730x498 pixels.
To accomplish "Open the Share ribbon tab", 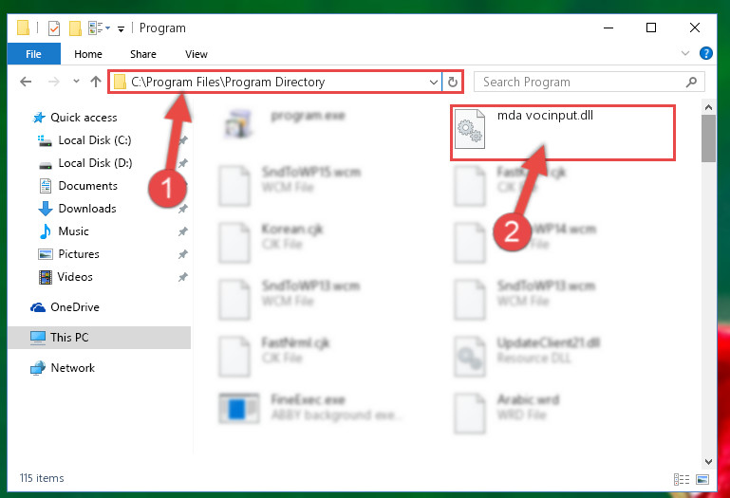I will 143,54.
